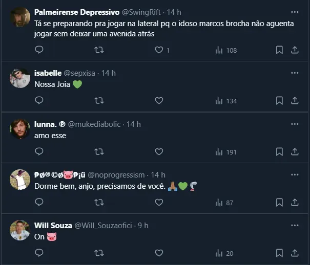
Task: Visit Will Souza's profile name link
Action: pos(53,226)
